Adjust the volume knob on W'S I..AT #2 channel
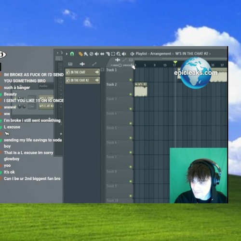Viewport: 241px width, 241px height. click(24, 107)
